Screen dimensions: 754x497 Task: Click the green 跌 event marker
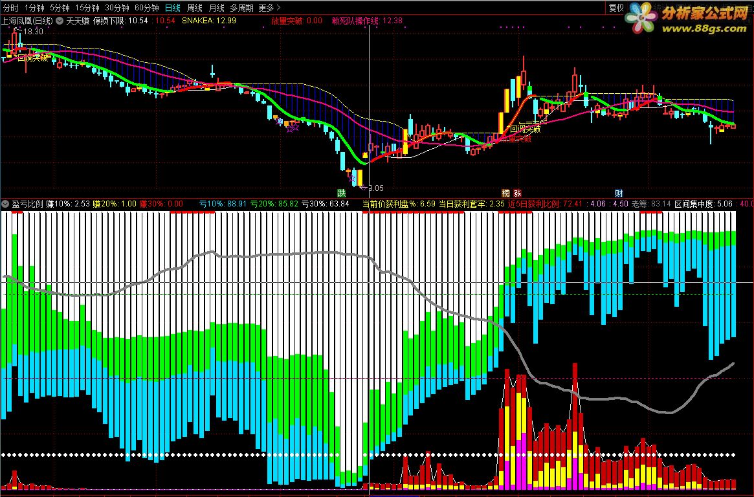[342, 193]
